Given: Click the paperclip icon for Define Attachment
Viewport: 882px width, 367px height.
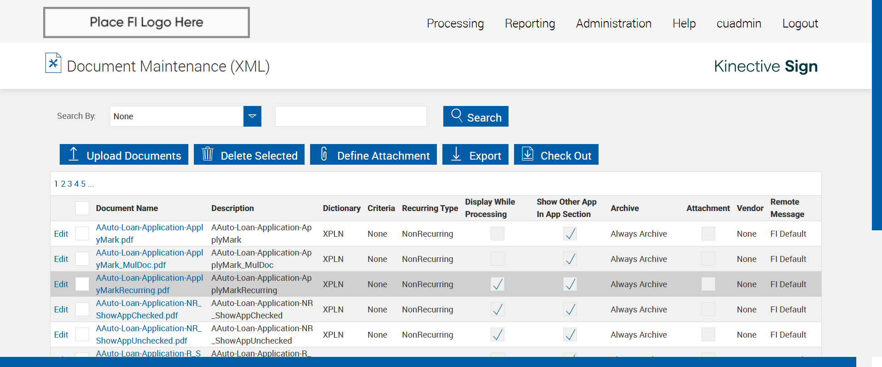Looking at the screenshot, I should [x=324, y=154].
